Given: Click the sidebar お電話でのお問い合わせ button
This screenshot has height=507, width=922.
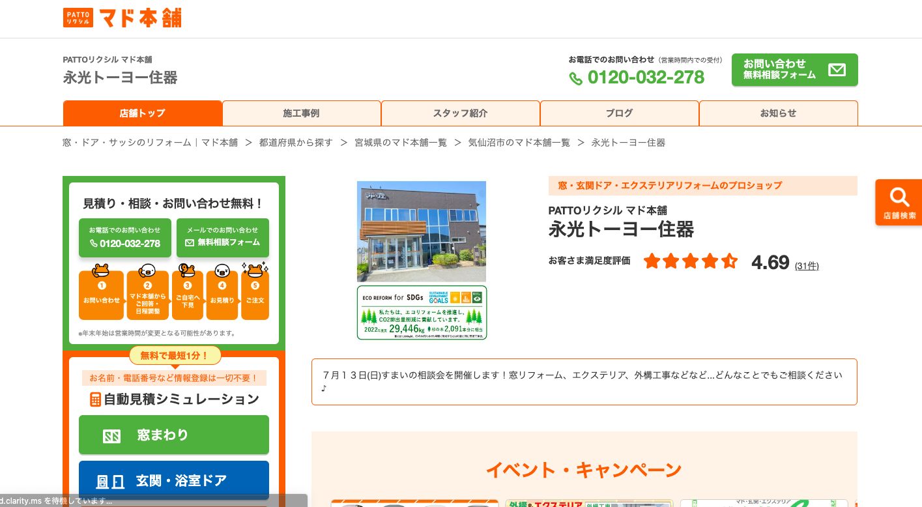Looking at the screenshot, I should coord(125,237).
